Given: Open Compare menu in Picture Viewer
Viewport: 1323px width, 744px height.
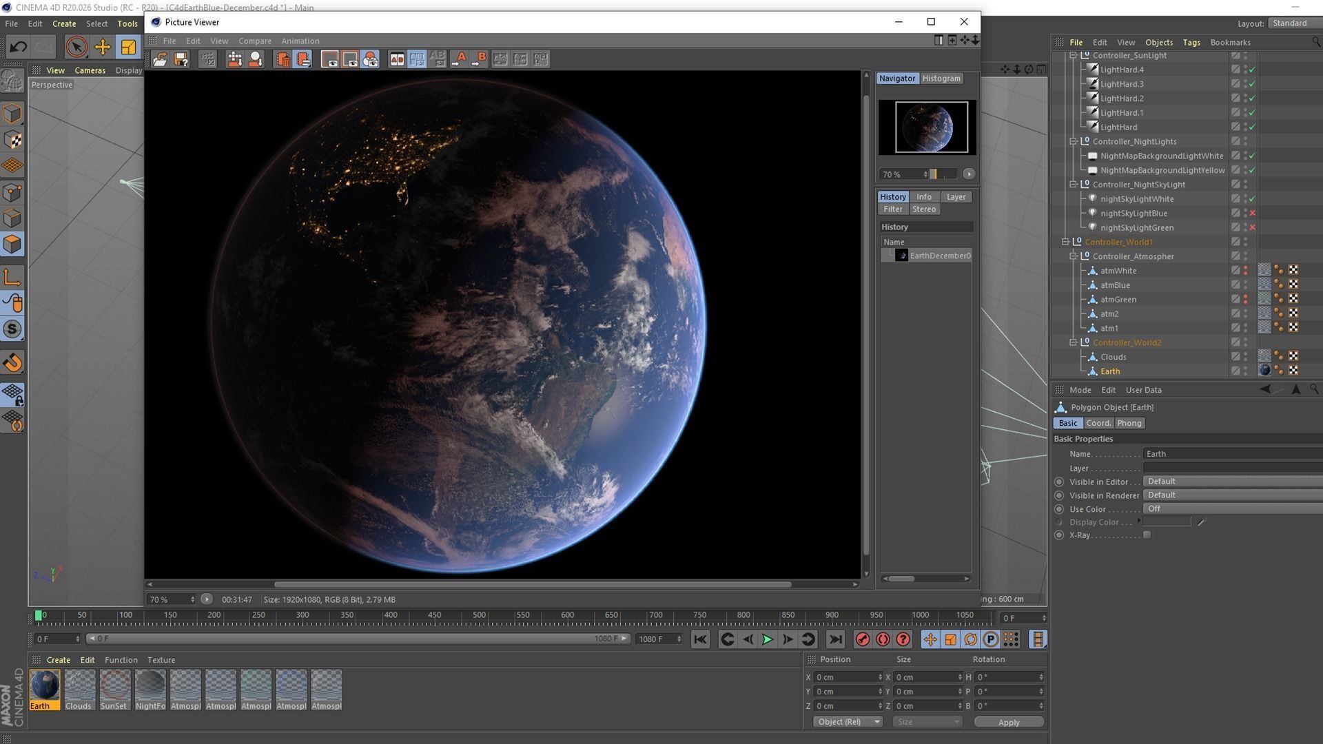Looking at the screenshot, I should (x=255, y=41).
